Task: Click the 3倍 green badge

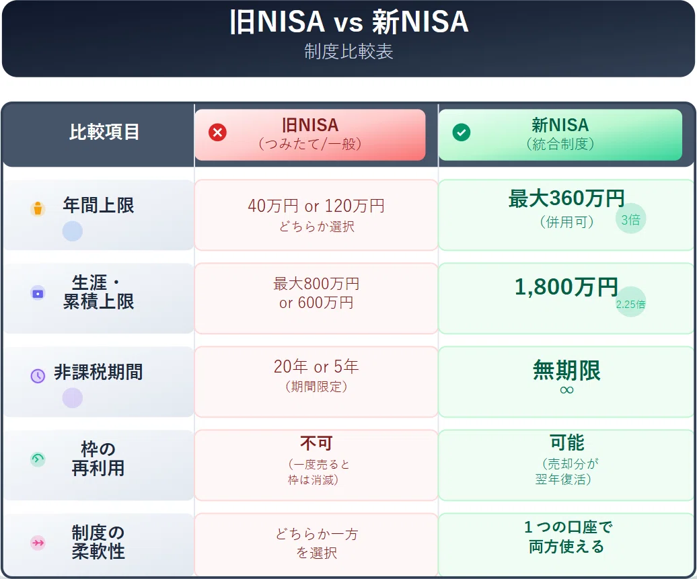Action: click(630, 219)
